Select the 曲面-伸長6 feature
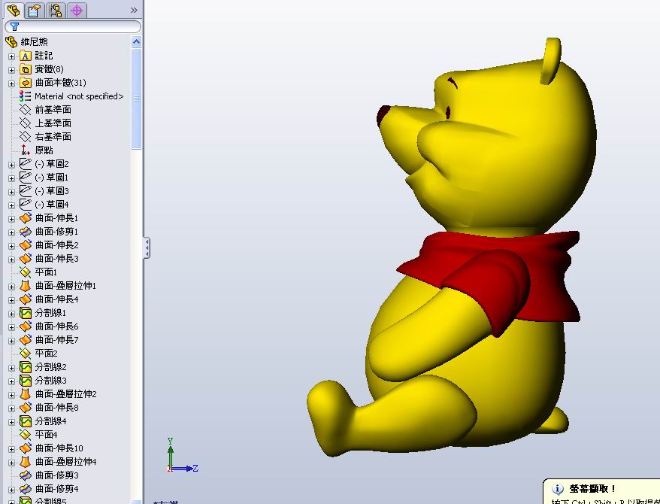 57,326
